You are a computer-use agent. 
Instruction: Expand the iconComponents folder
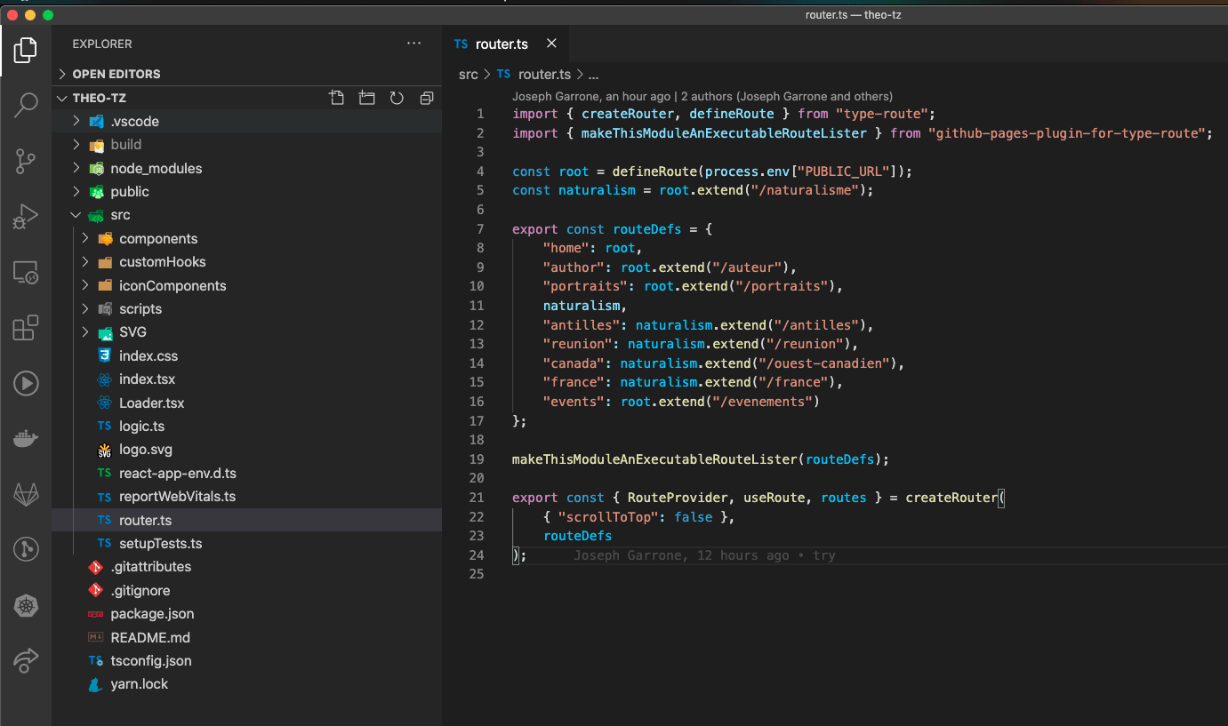point(246,285)
